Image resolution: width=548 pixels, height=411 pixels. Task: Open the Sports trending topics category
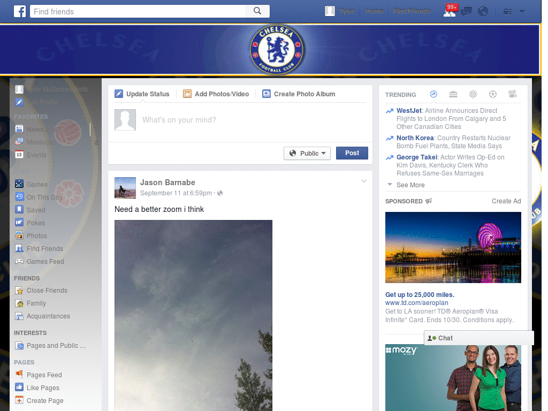point(493,94)
